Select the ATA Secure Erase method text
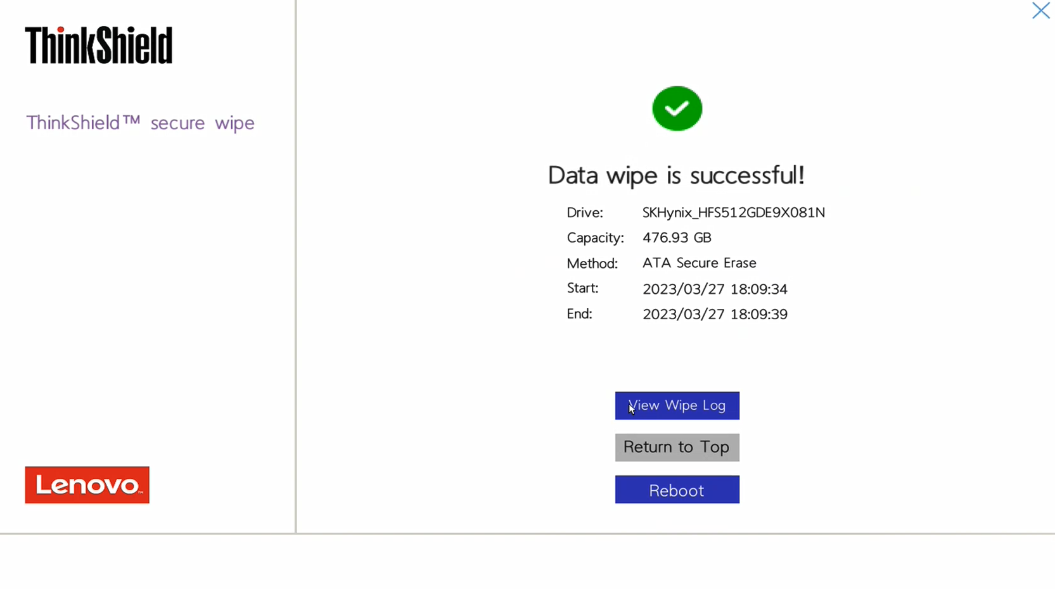This screenshot has height=589, width=1055. (699, 263)
